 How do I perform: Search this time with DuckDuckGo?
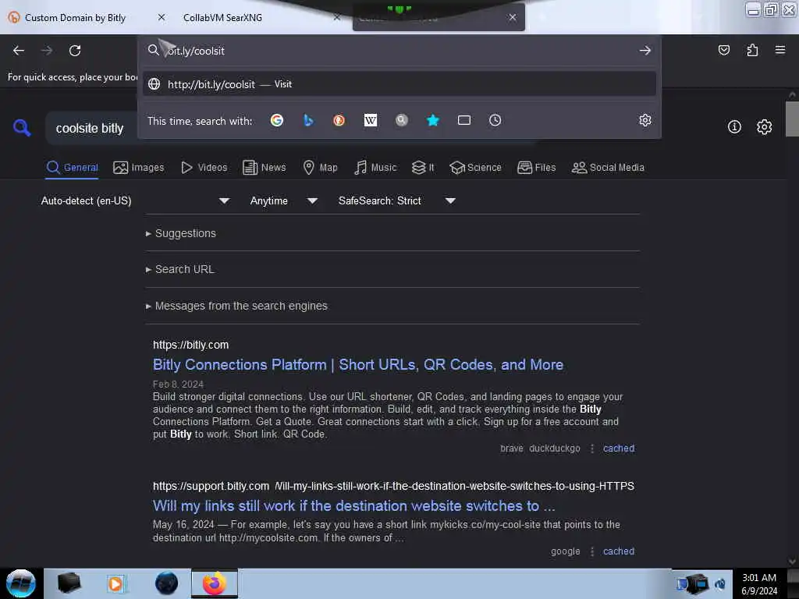(x=339, y=120)
